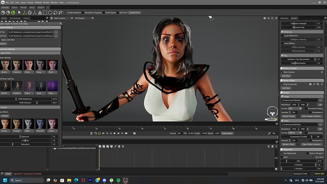
Task: Edit the Final Composite pass with pencil
Action: coord(314,84)
